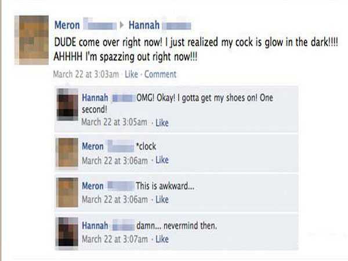Click Meron's name beside This is awkward
348x261 pixels.
pyautogui.click(x=93, y=186)
